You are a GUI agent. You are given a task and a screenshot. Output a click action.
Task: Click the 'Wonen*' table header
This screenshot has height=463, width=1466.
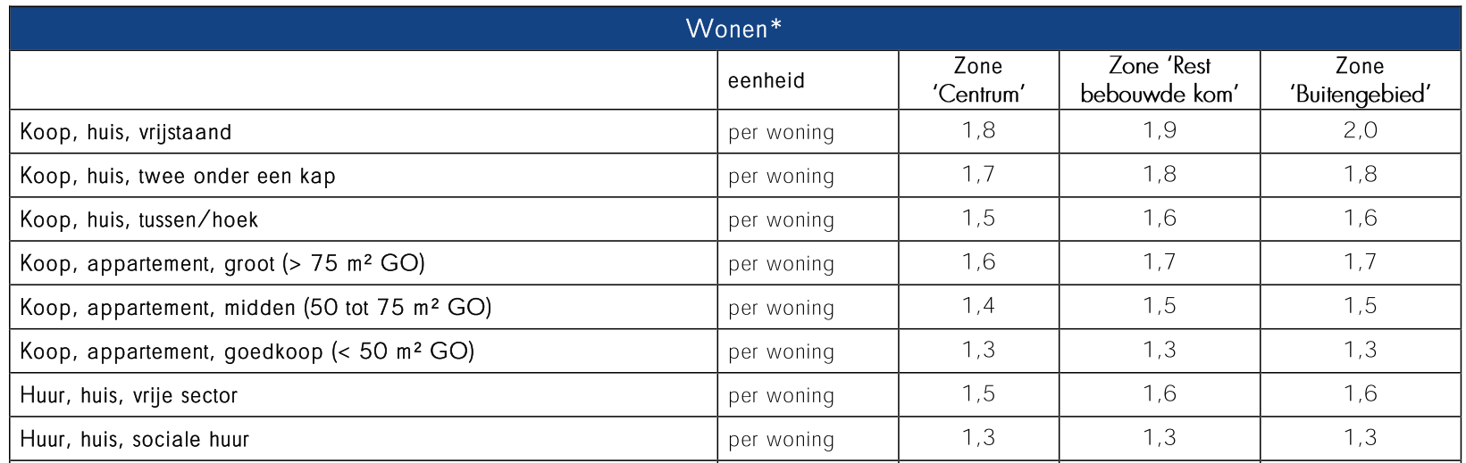pyautogui.click(x=734, y=29)
